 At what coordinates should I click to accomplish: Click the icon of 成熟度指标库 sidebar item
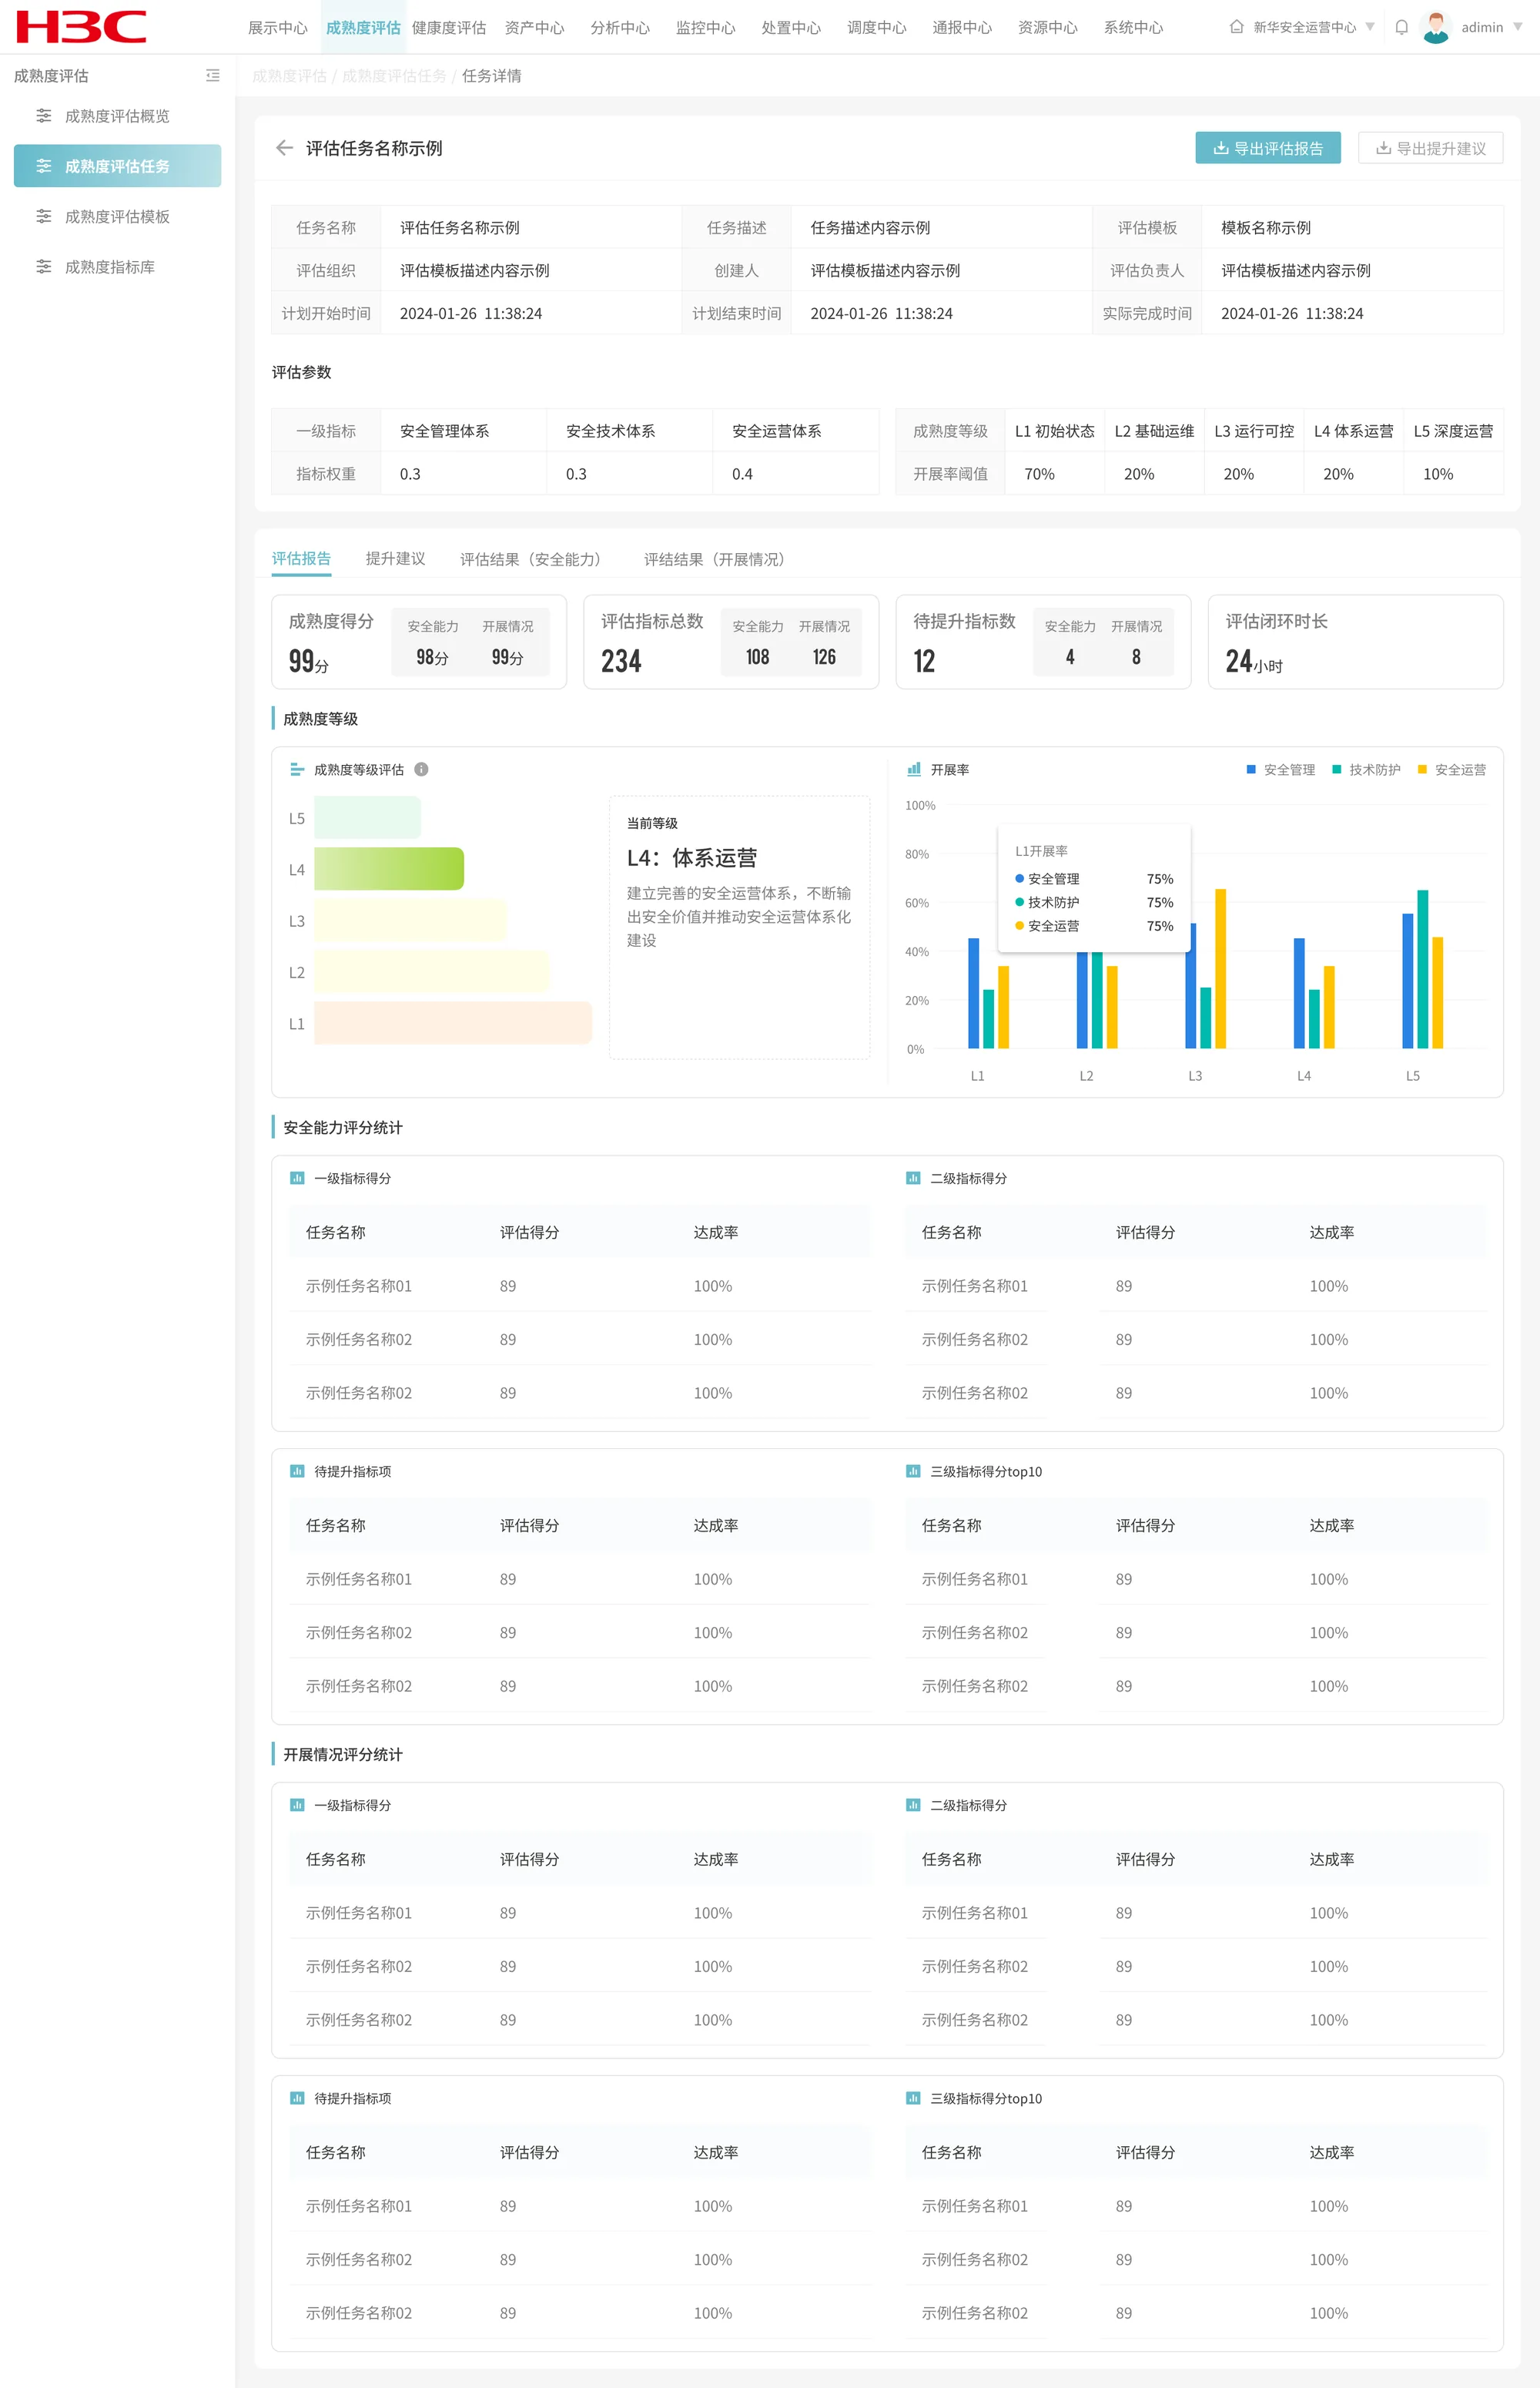[43, 266]
